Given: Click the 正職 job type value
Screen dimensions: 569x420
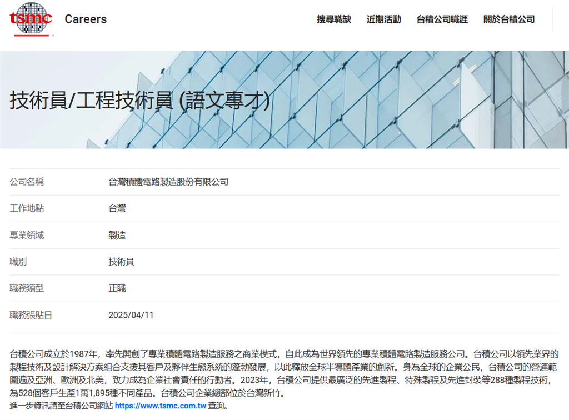Looking at the screenshot, I should [117, 288].
